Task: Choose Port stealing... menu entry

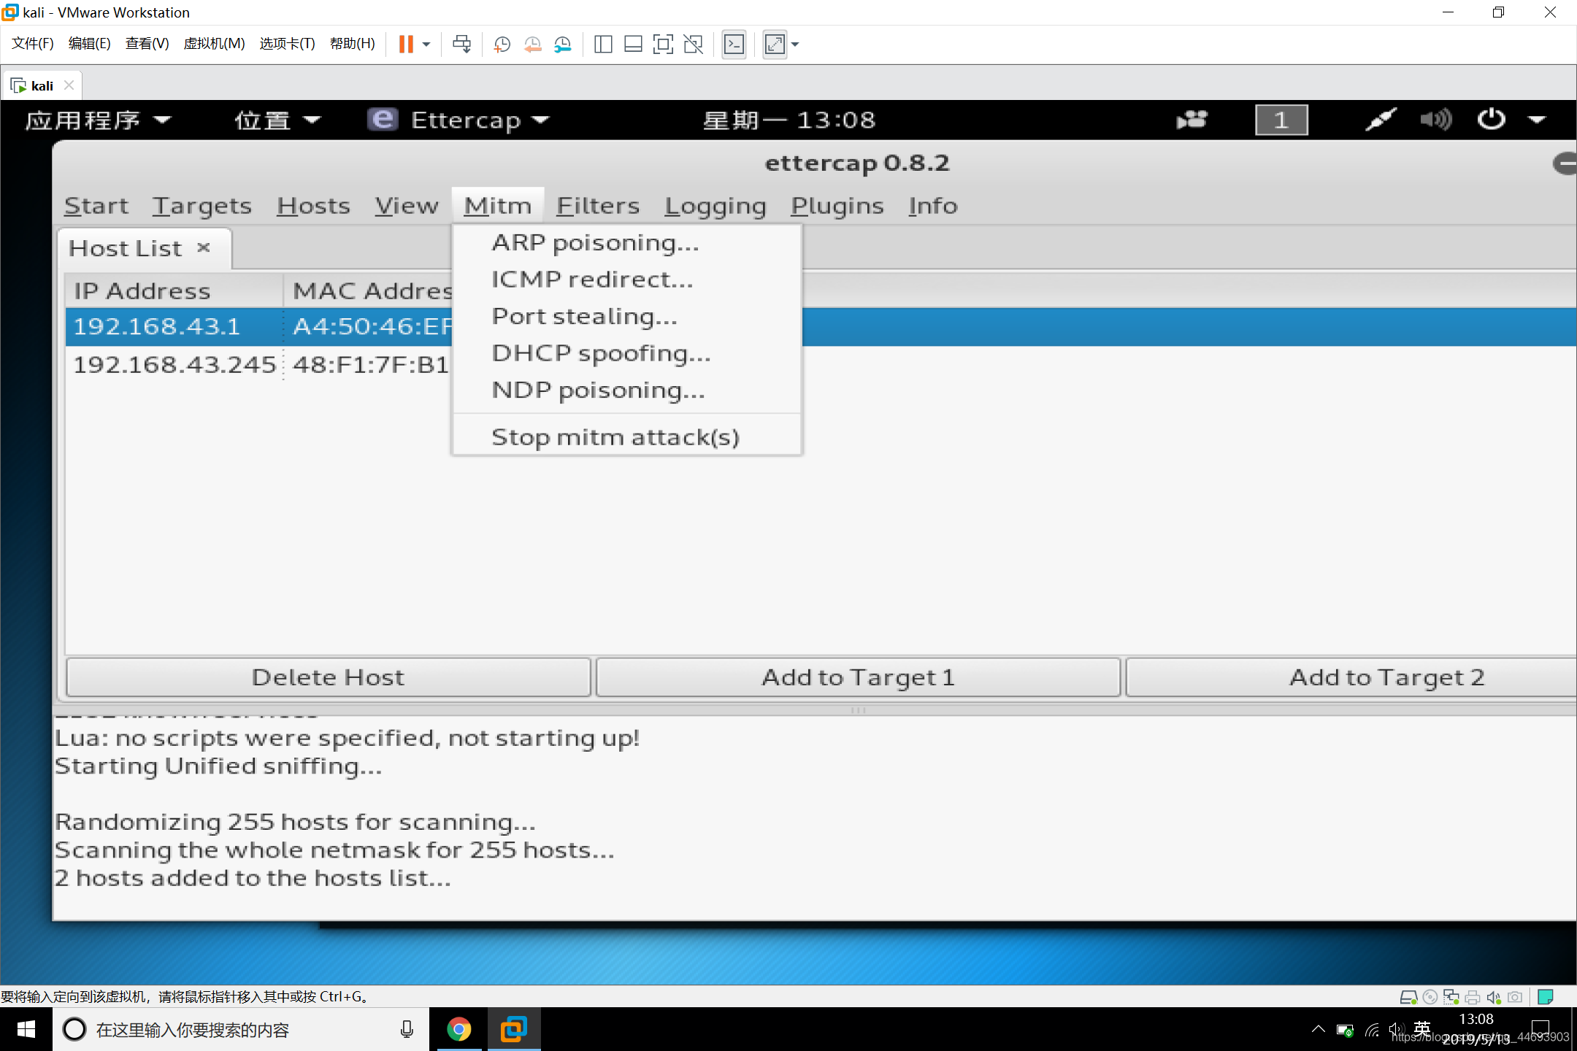Action: tap(626, 316)
